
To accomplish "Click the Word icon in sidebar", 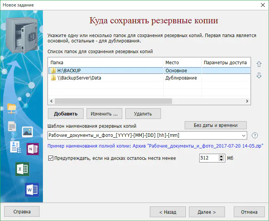I will [x=32, y=189].
